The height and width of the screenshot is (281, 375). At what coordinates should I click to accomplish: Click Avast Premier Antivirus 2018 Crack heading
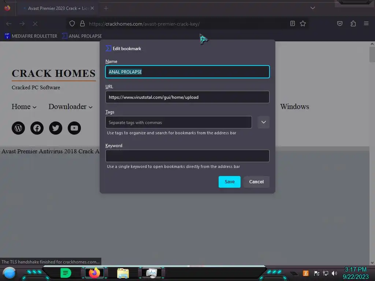[x=51, y=151]
